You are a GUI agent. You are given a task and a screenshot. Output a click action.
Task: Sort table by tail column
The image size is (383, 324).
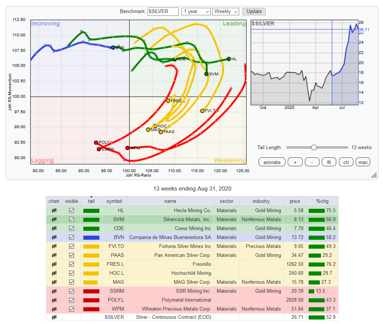coord(91,201)
